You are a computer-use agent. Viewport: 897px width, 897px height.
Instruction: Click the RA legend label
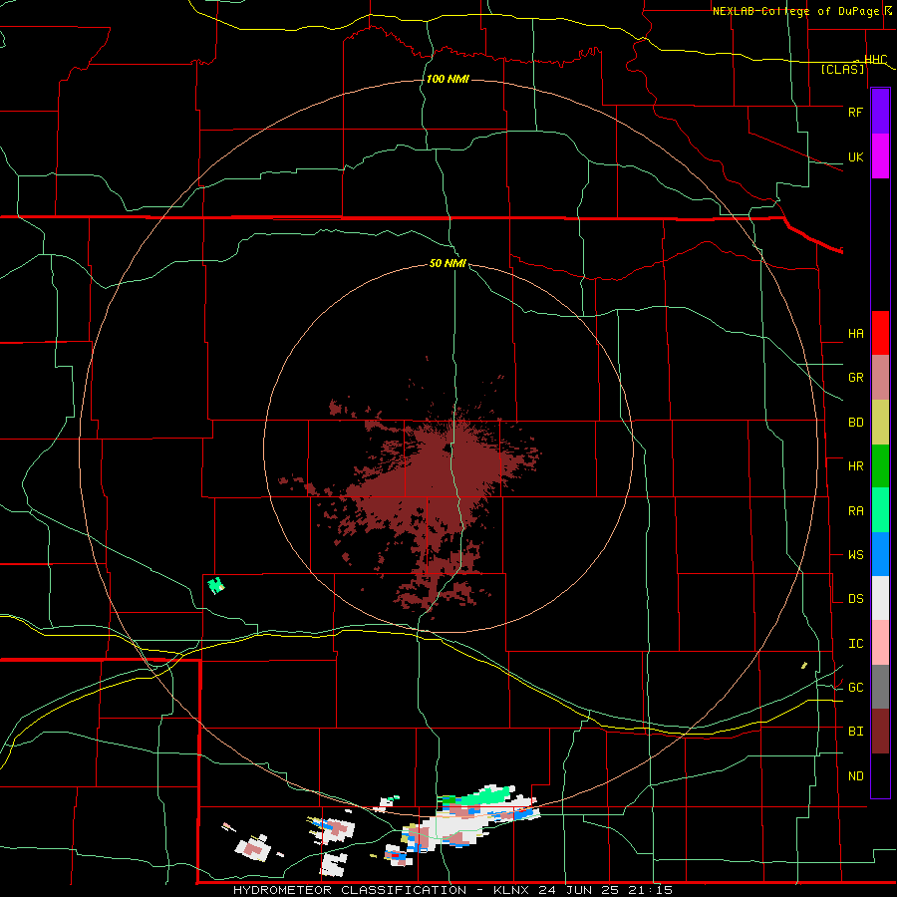click(855, 511)
